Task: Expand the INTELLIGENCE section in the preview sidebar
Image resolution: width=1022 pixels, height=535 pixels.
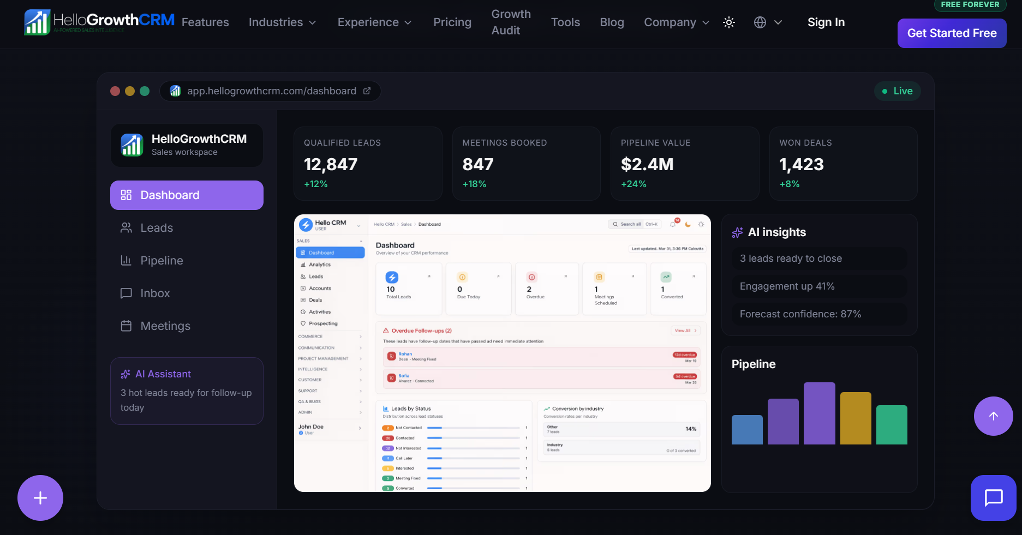Action: 330,369
